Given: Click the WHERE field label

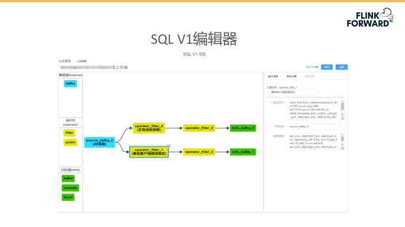Looking at the screenshot, I should pos(278,136).
